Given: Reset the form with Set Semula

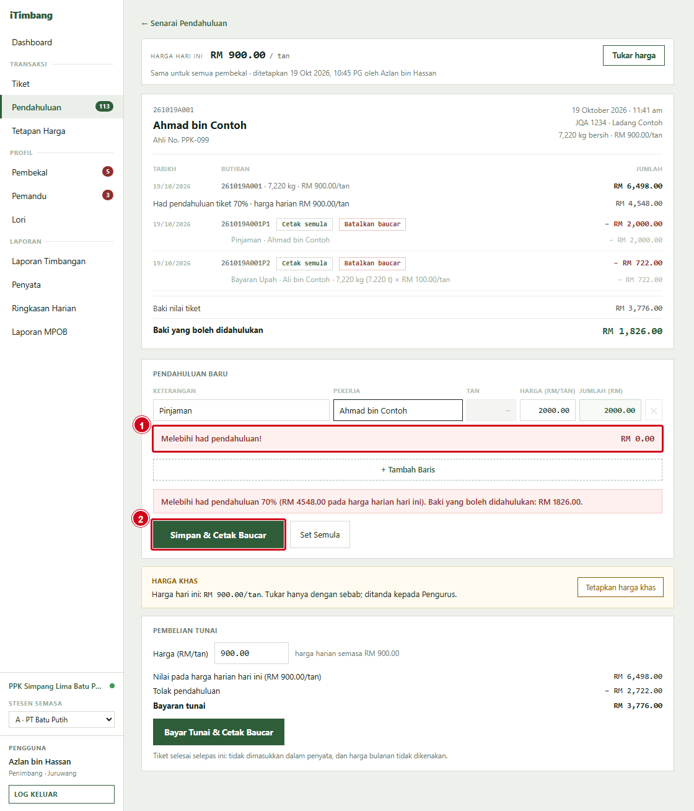Looking at the screenshot, I should click(320, 534).
